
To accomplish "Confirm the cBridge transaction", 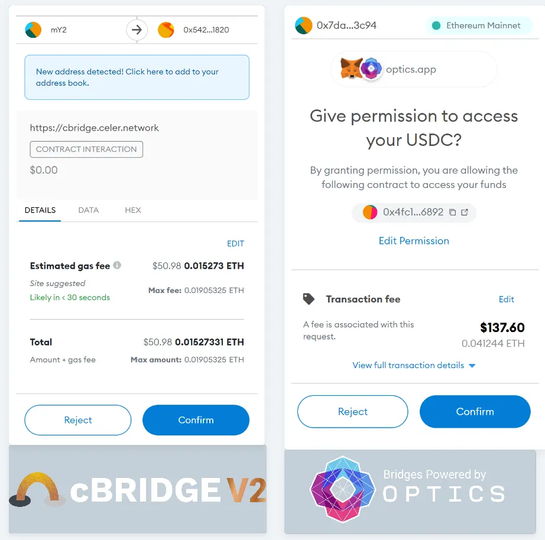I will [x=196, y=420].
